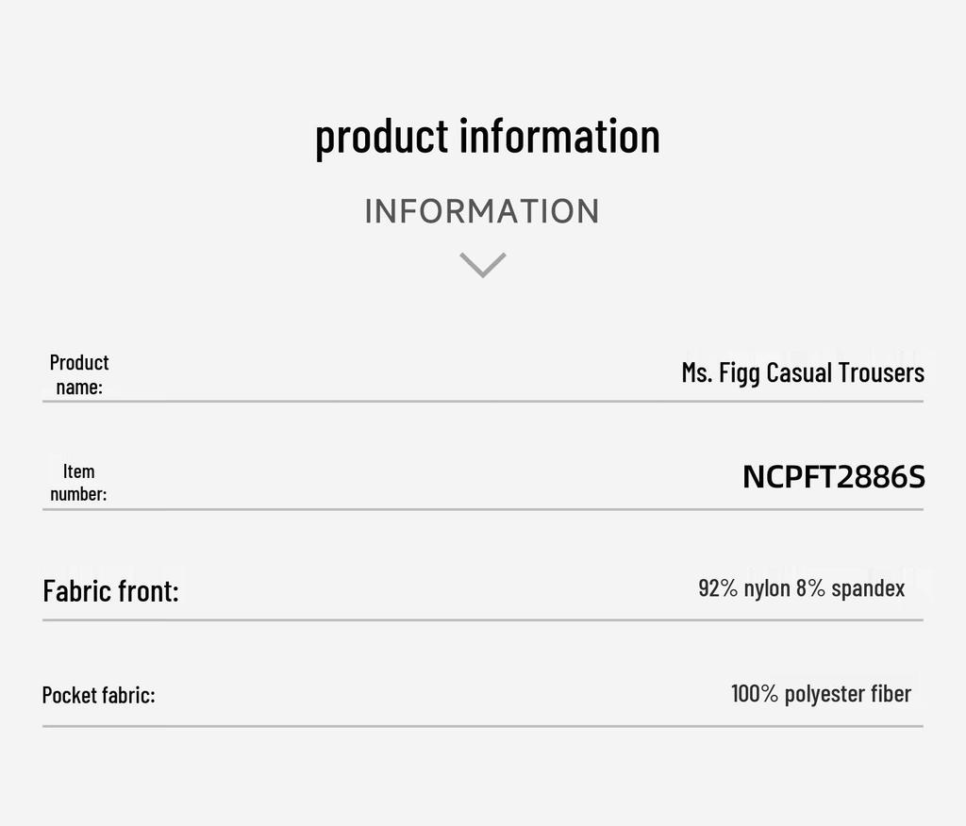Viewport: 966px width, 826px height.
Task: Click the "Product" word above "name:"
Action: coord(79,362)
